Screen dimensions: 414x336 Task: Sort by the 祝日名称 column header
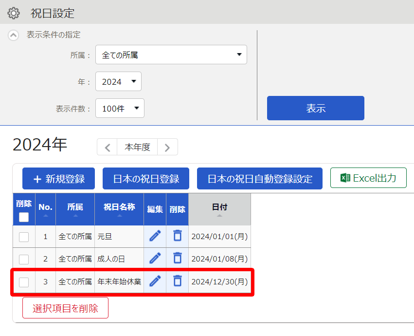pos(119,209)
